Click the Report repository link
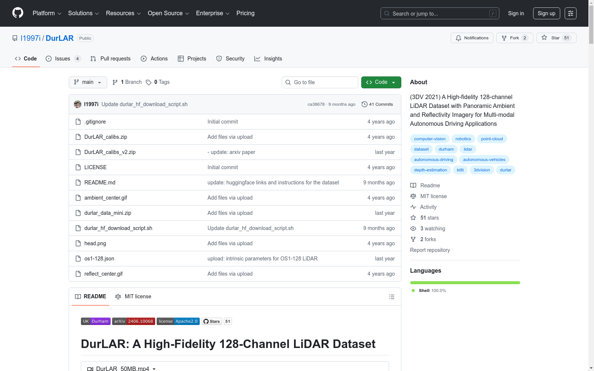The width and height of the screenshot is (594, 371). (x=430, y=250)
